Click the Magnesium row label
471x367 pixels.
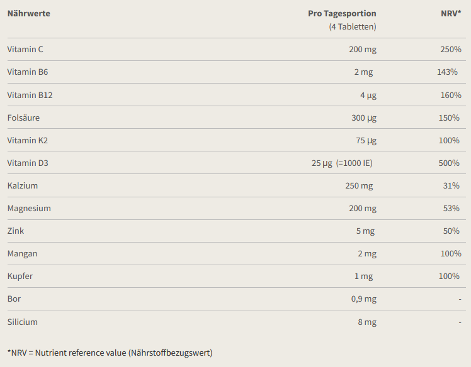coord(29,209)
